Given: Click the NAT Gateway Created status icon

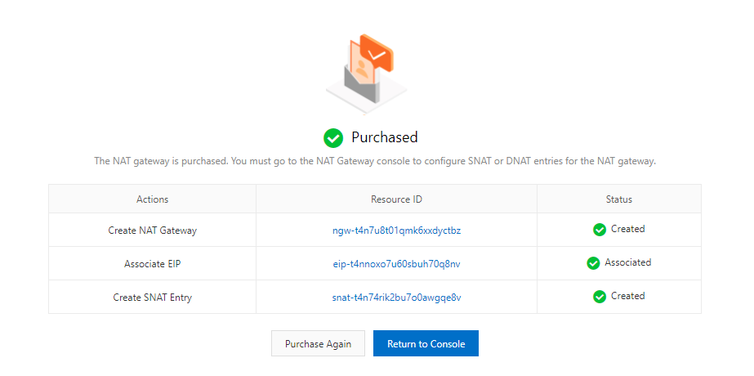Looking at the screenshot, I should click(600, 230).
